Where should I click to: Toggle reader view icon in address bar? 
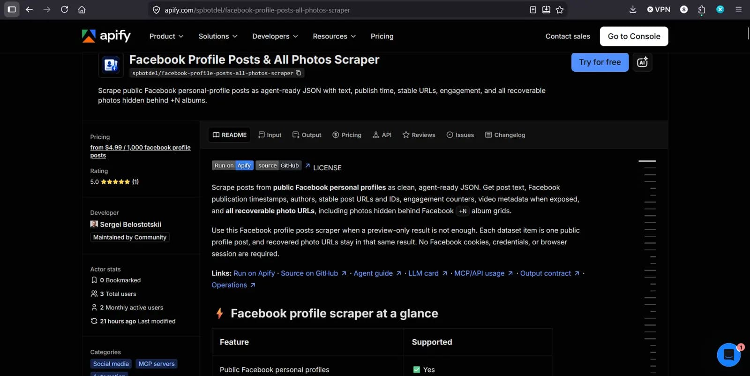533,9
